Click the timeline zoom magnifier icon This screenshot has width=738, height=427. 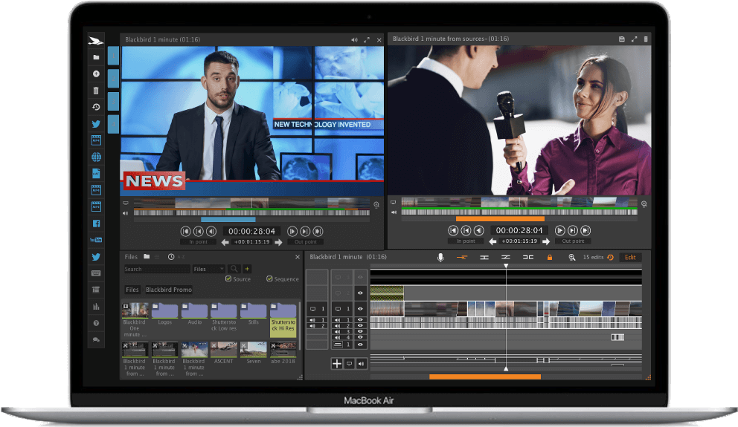pyautogui.click(x=572, y=258)
